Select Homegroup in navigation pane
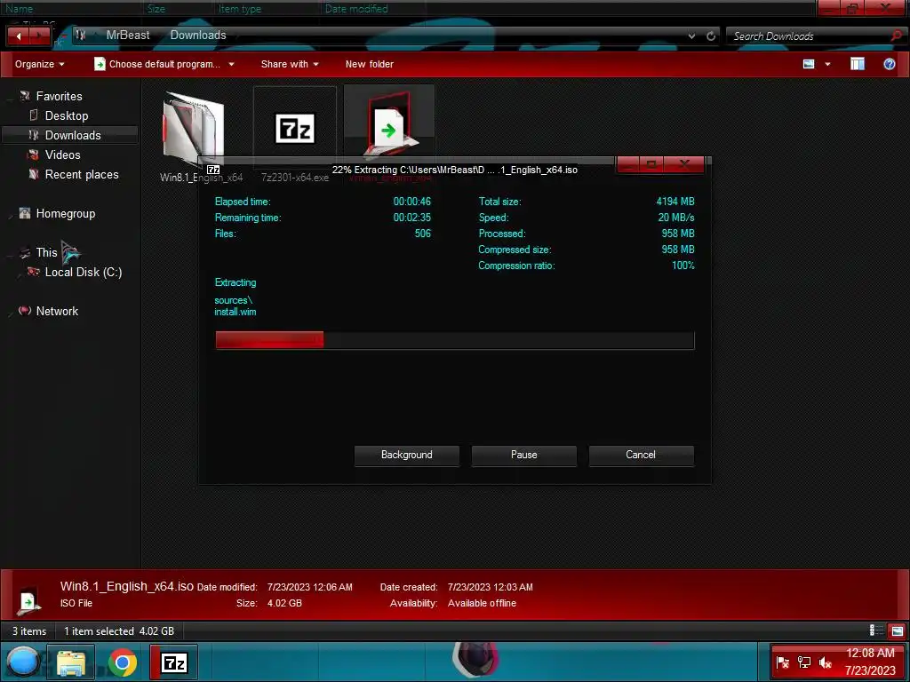 click(x=65, y=213)
